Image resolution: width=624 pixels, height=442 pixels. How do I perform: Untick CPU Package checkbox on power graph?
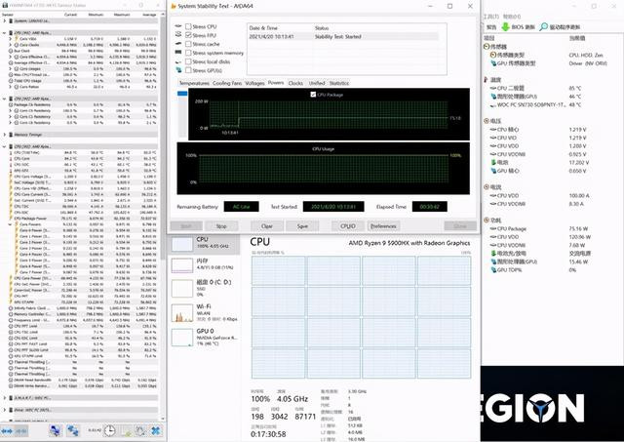click(x=313, y=95)
